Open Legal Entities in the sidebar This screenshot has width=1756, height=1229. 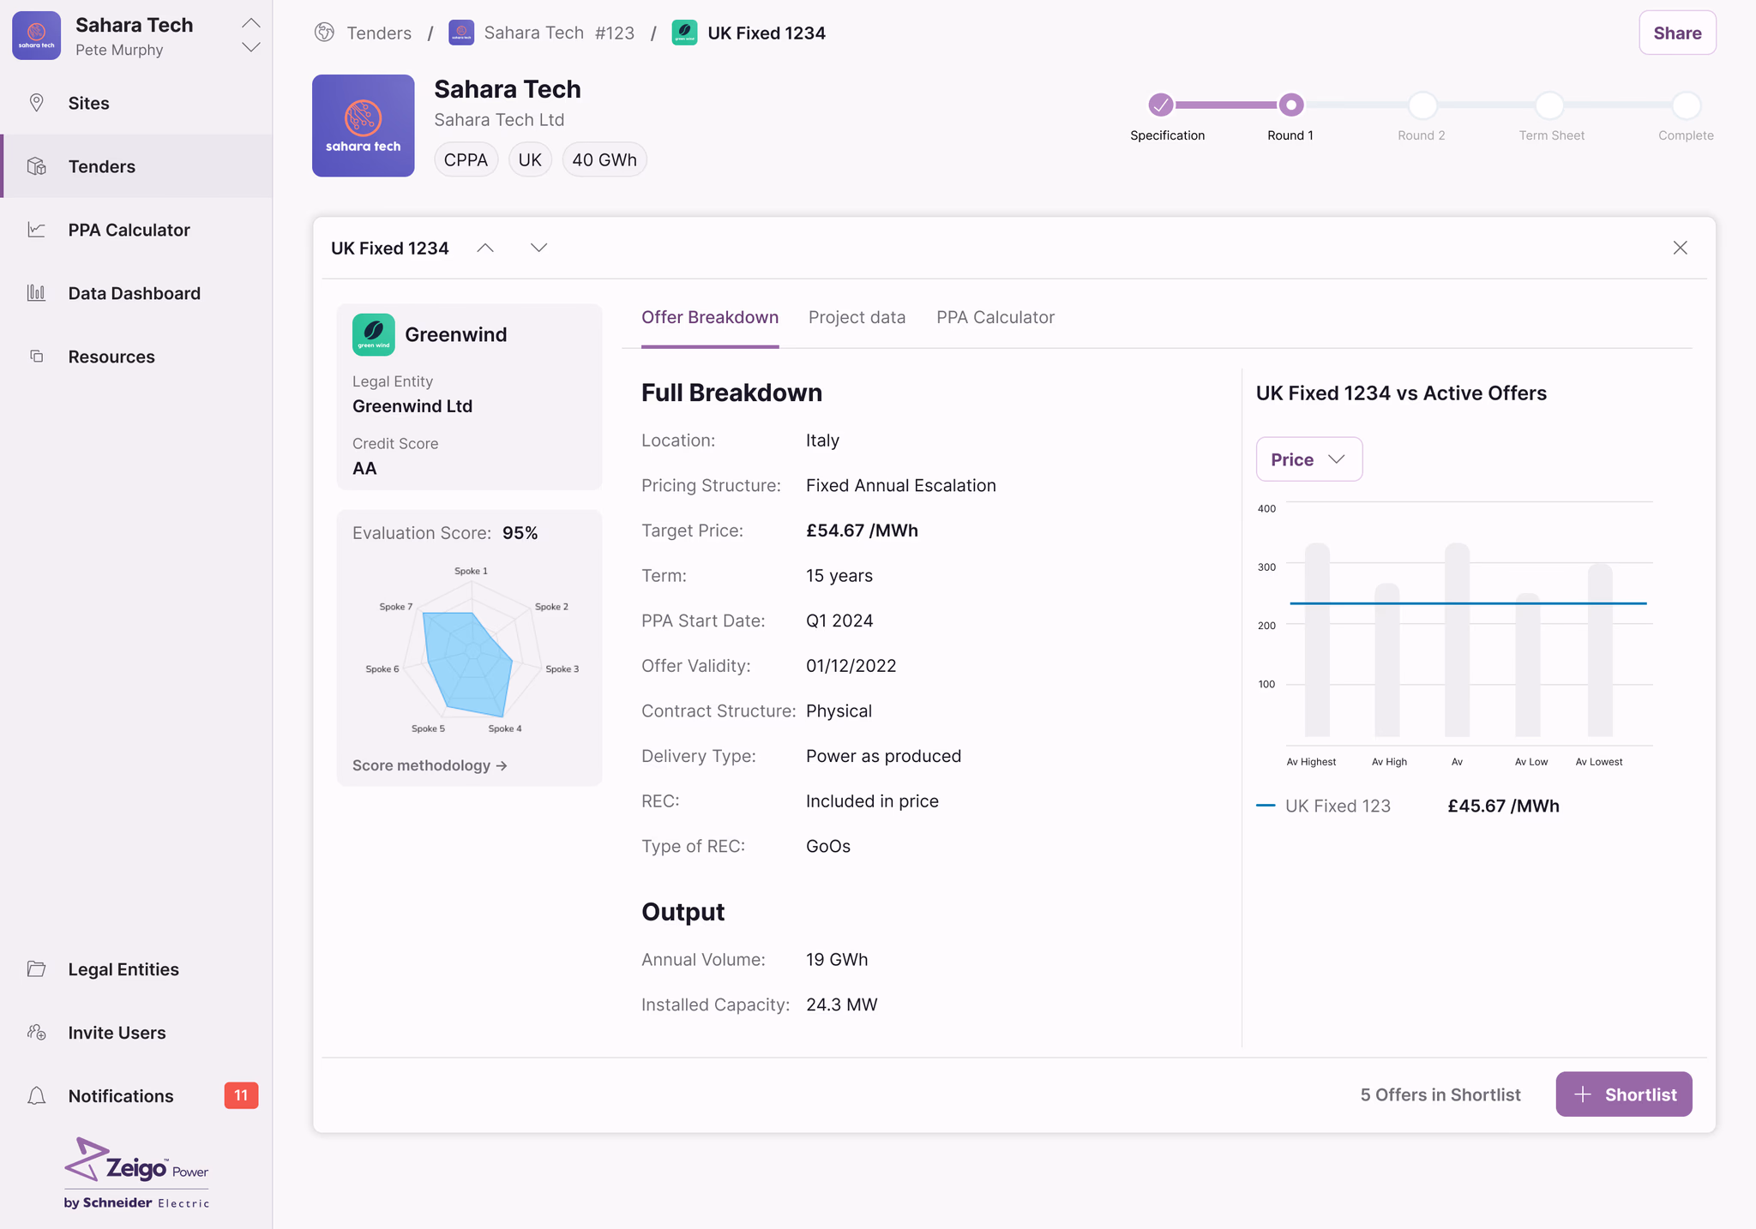(136, 969)
